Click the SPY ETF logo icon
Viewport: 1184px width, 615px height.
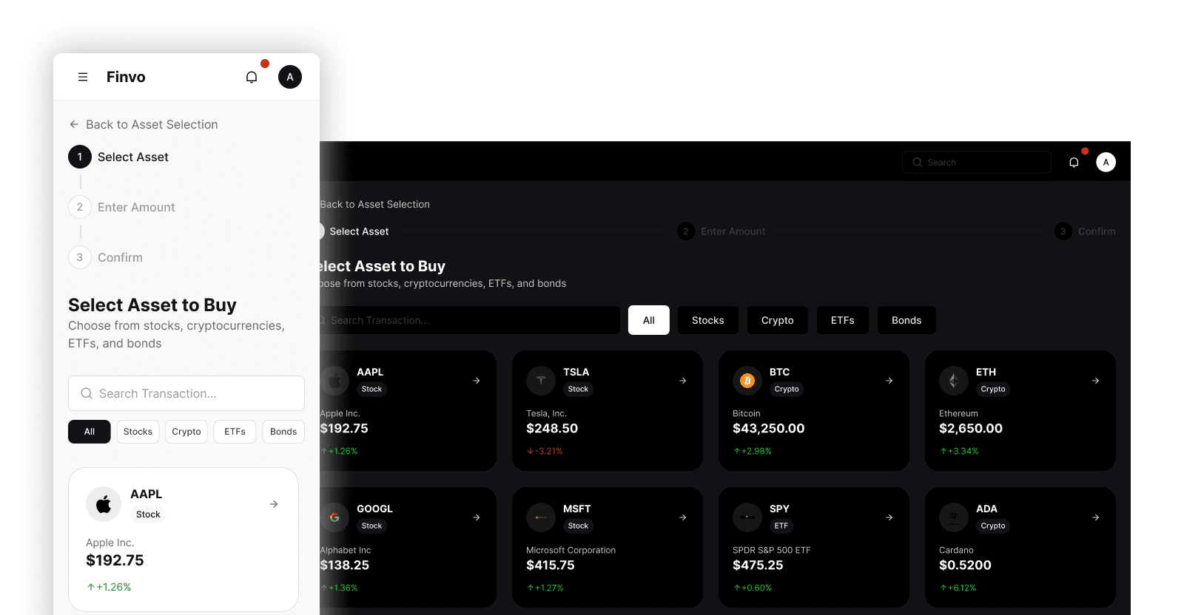pos(747,517)
